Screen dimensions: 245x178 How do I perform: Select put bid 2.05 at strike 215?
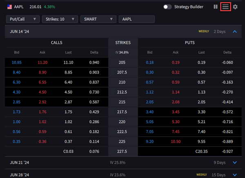point(150,102)
